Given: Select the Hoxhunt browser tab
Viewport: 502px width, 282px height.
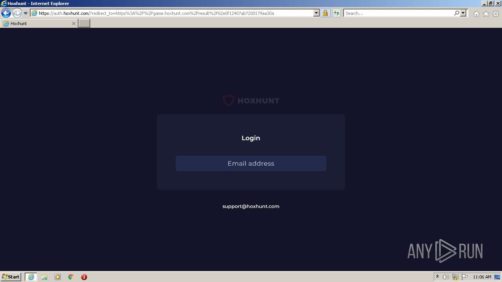Looking at the screenshot, I should tap(39, 23).
